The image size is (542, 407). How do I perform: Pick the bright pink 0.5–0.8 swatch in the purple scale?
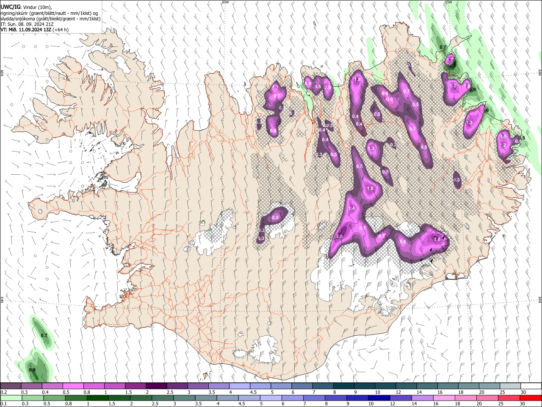73,386
